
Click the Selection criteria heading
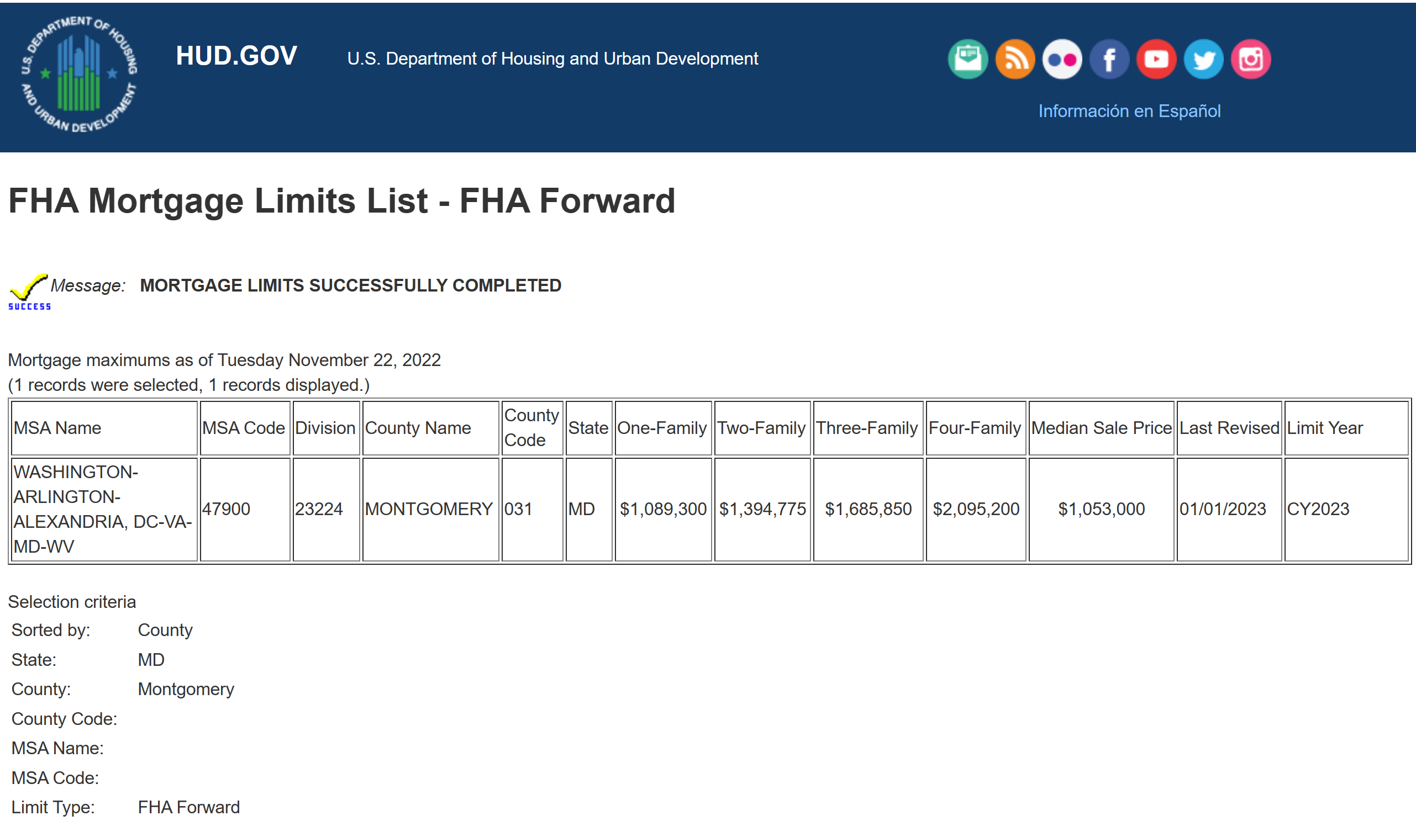pyautogui.click(x=72, y=602)
